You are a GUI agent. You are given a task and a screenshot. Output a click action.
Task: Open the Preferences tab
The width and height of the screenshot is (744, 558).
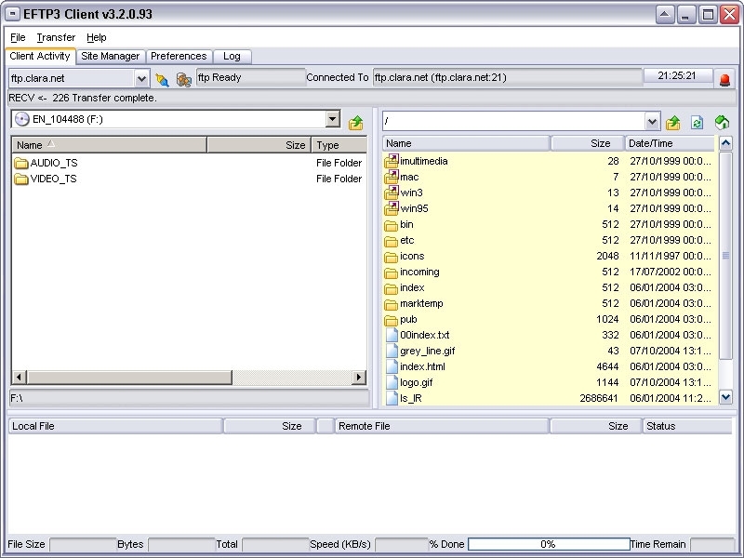179,56
